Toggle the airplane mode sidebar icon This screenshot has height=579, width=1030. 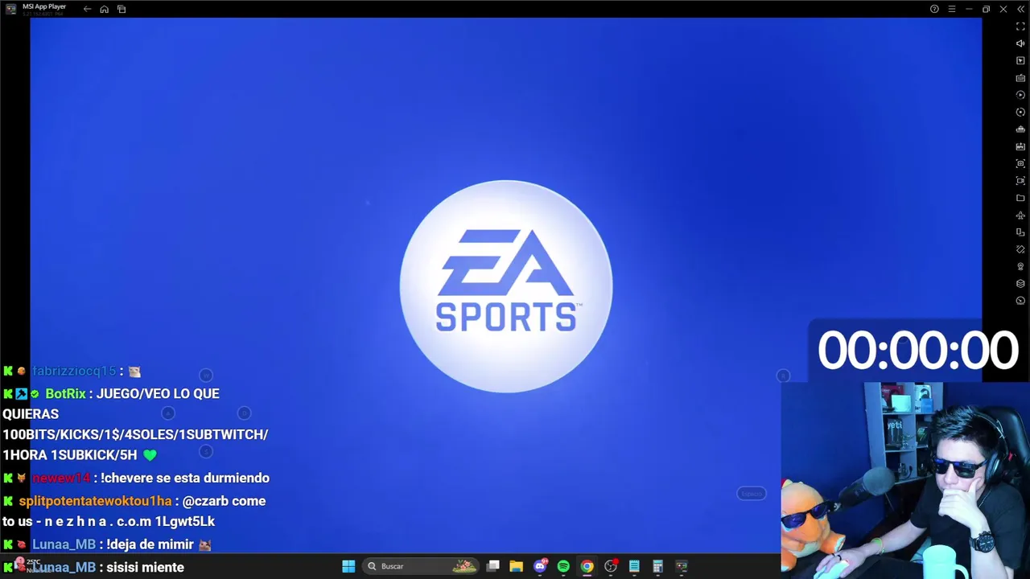click(1020, 216)
